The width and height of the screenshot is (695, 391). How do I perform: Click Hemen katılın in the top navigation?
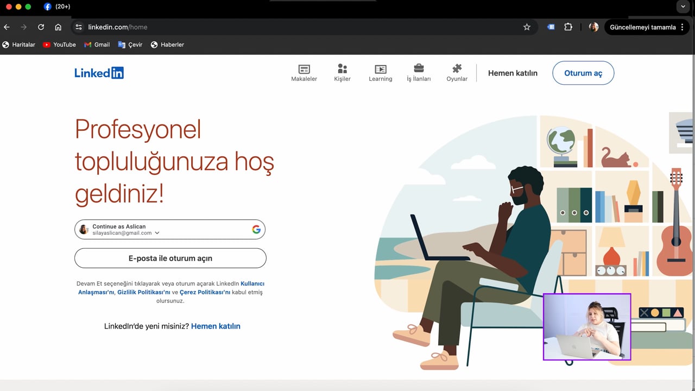pyautogui.click(x=513, y=73)
